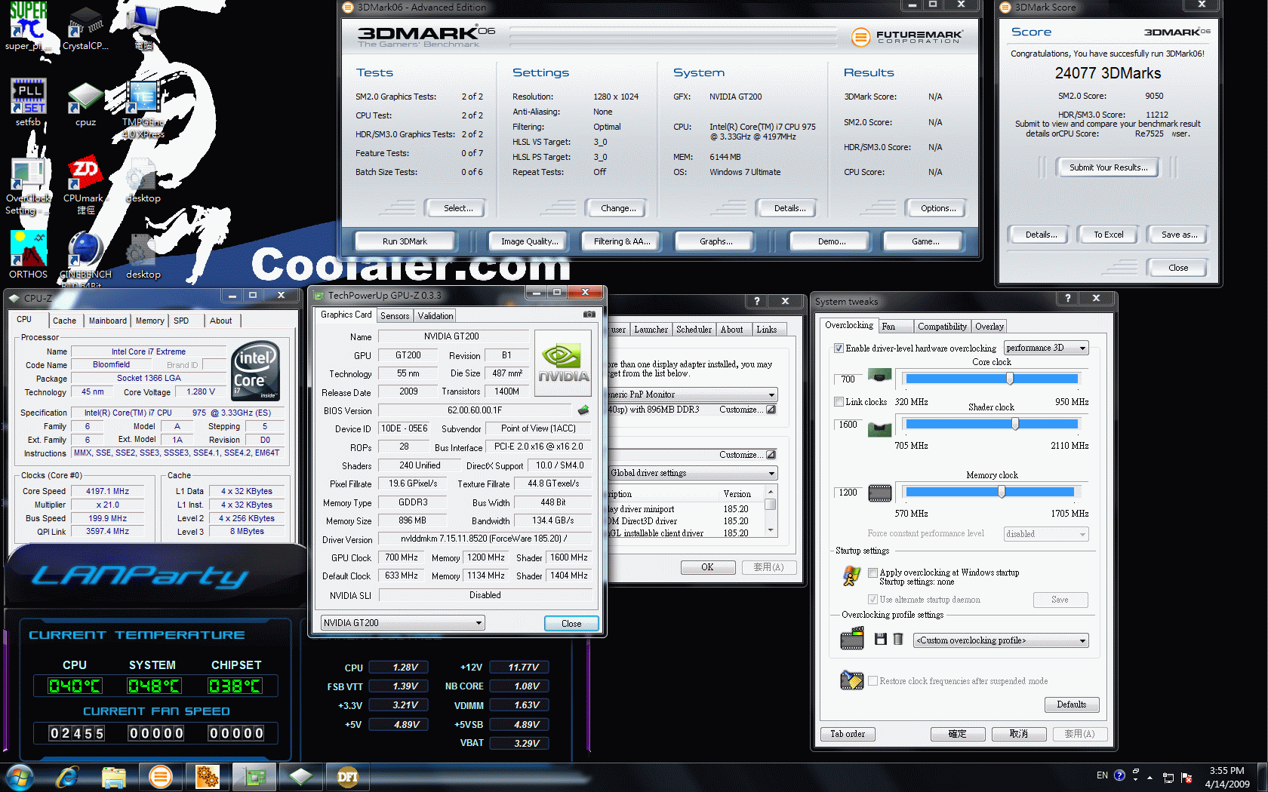
Task: Switch to the Cache tab in CPU-Z
Action: pyautogui.click(x=64, y=321)
